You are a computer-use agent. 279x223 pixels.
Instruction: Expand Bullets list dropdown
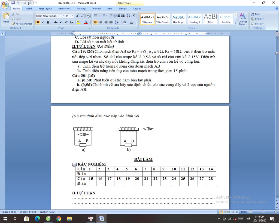tap(99, 16)
